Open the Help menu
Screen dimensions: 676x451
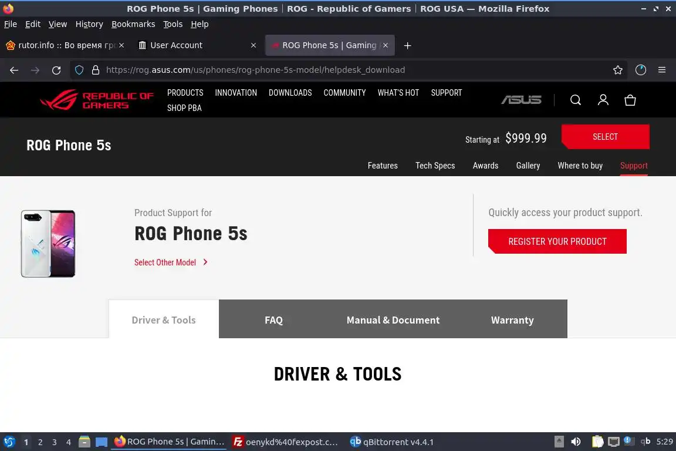point(200,24)
